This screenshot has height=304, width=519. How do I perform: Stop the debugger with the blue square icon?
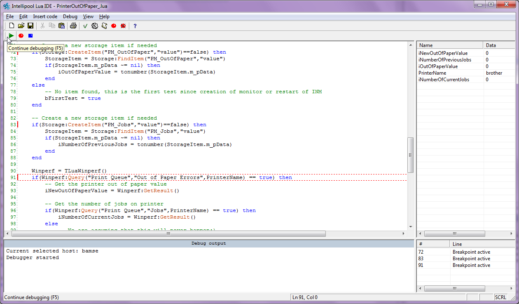[30, 35]
